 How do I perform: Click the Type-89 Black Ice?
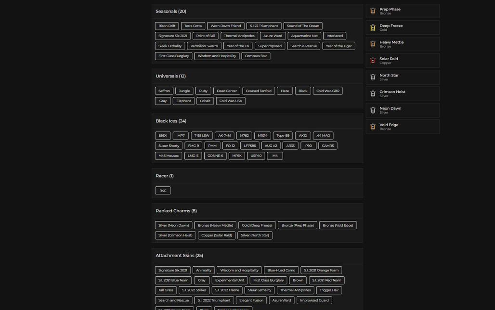[283, 136]
